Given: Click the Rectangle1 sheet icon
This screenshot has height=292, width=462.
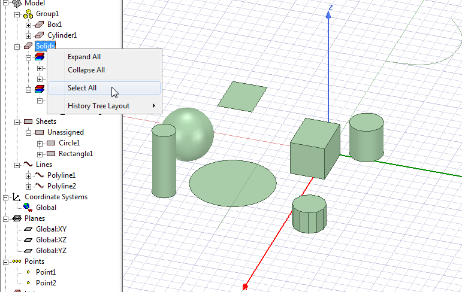Looking at the screenshot, I should click(50, 154).
